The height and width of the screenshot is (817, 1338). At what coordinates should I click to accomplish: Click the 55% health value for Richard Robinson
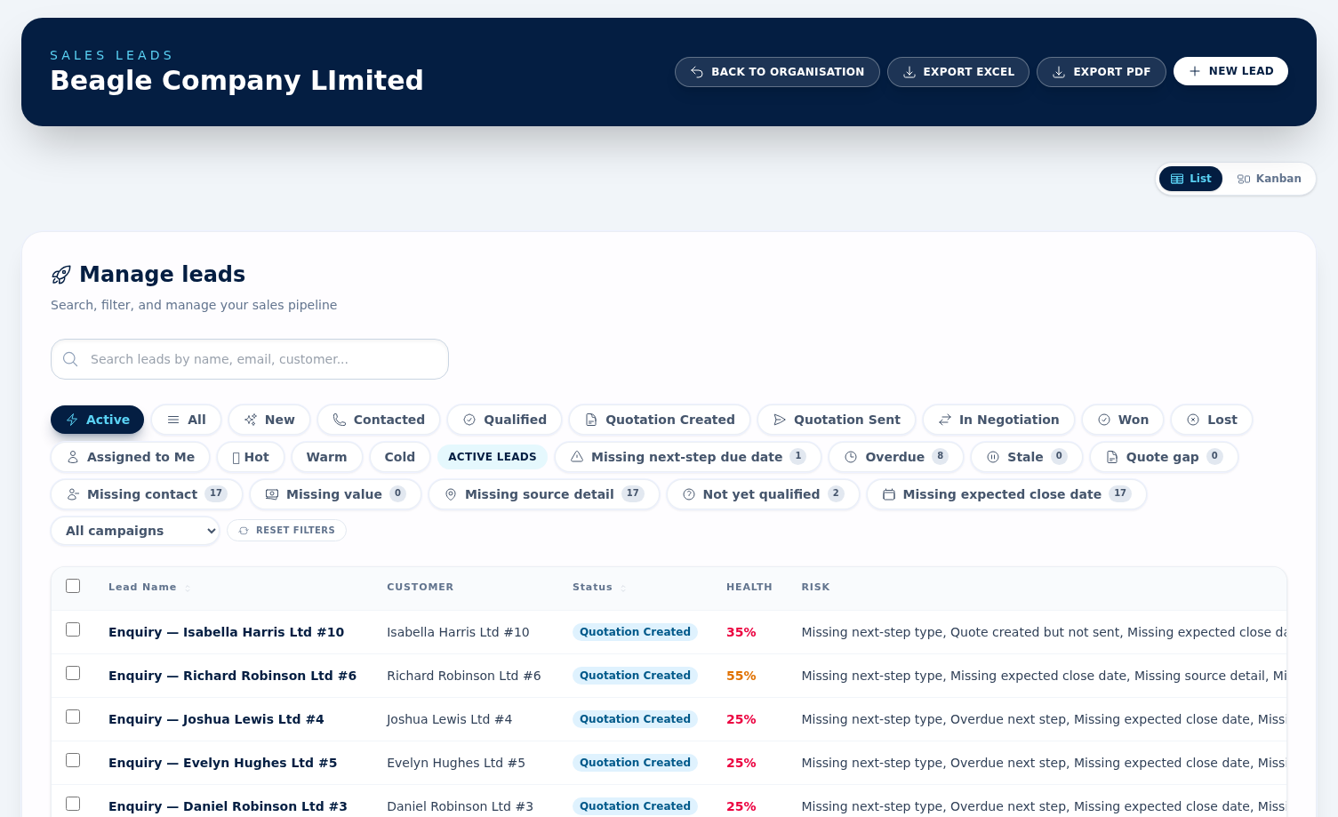coord(741,676)
